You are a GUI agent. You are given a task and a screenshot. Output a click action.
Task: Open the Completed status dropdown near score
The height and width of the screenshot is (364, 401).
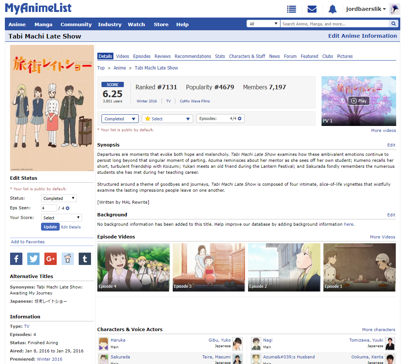[120, 119]
